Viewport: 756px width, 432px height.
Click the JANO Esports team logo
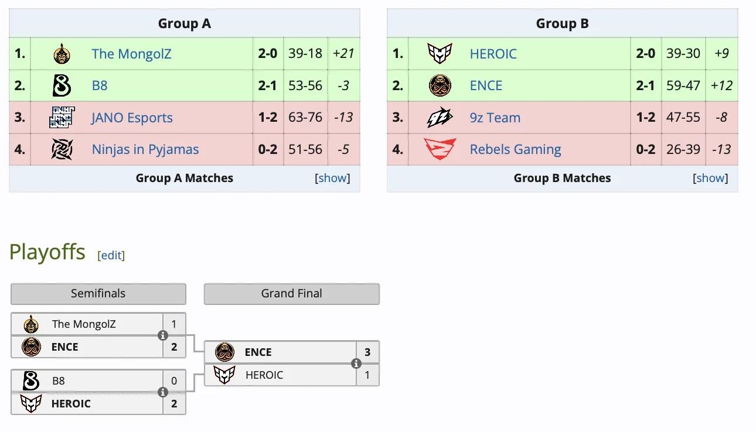pyautogui.click(x=62, y=118)
